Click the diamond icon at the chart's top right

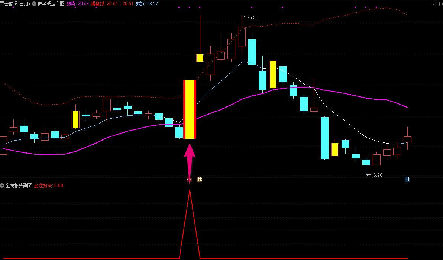434,4
